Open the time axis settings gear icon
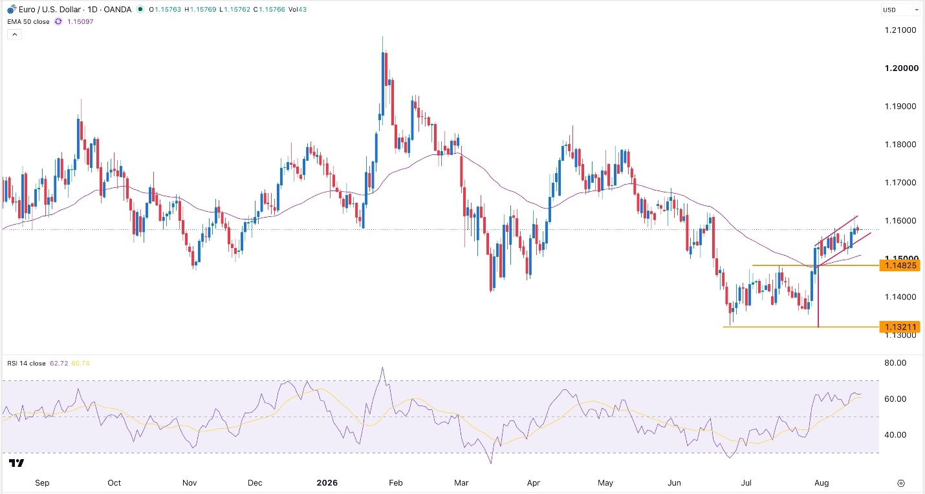 pos(900,483)
